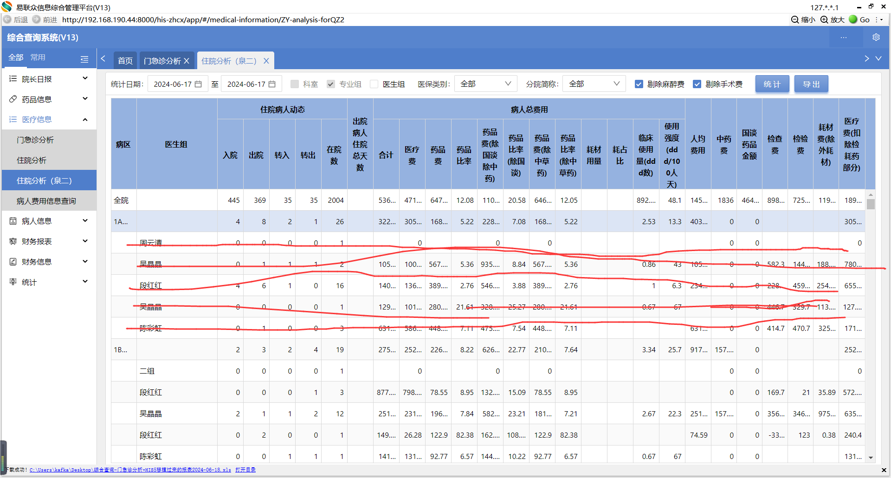This screenshot has height=478, width=891.
Task: Click the 易联众 app logo in title bar
Action: [x=7, y=7]
